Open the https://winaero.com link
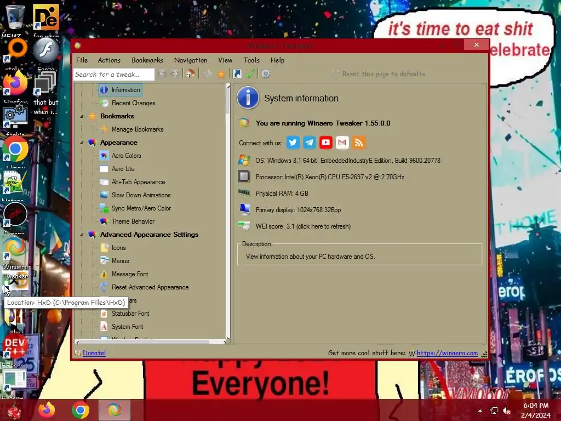The image size is (561, 421). 447,353
